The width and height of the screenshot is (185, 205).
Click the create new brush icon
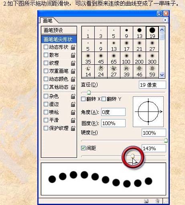click(x=146, y=201)
